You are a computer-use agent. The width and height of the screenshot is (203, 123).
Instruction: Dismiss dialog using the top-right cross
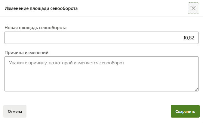pos(193,8)
